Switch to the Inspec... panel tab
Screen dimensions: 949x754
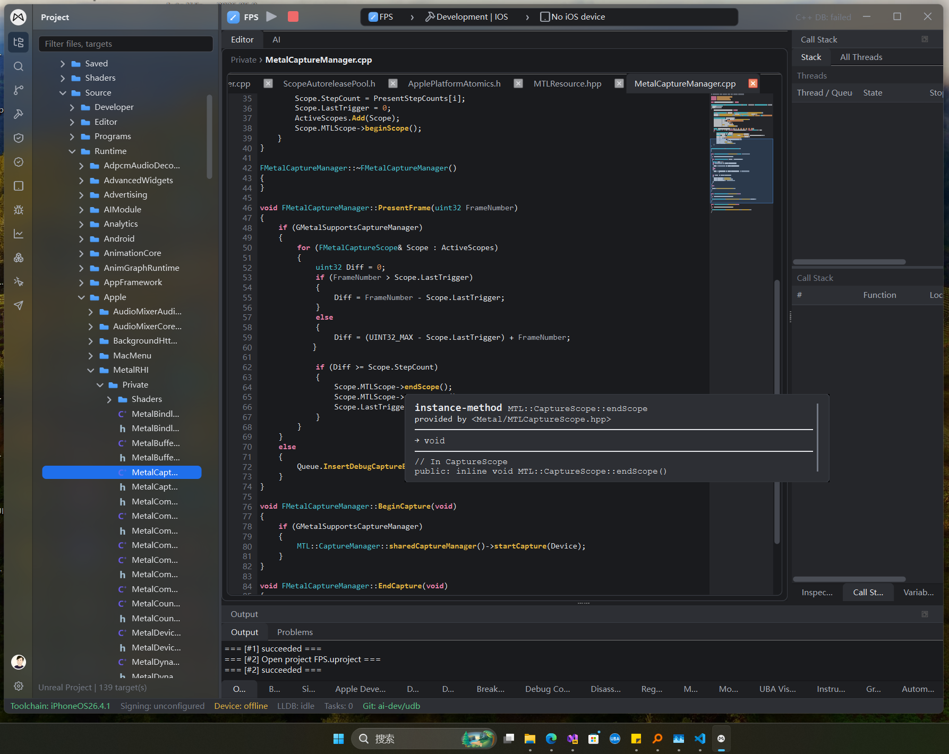point(817,593)
